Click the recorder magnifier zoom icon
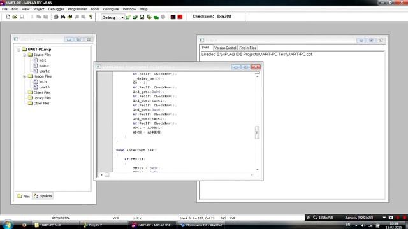408x229 pixels. (x=315, y=218)
